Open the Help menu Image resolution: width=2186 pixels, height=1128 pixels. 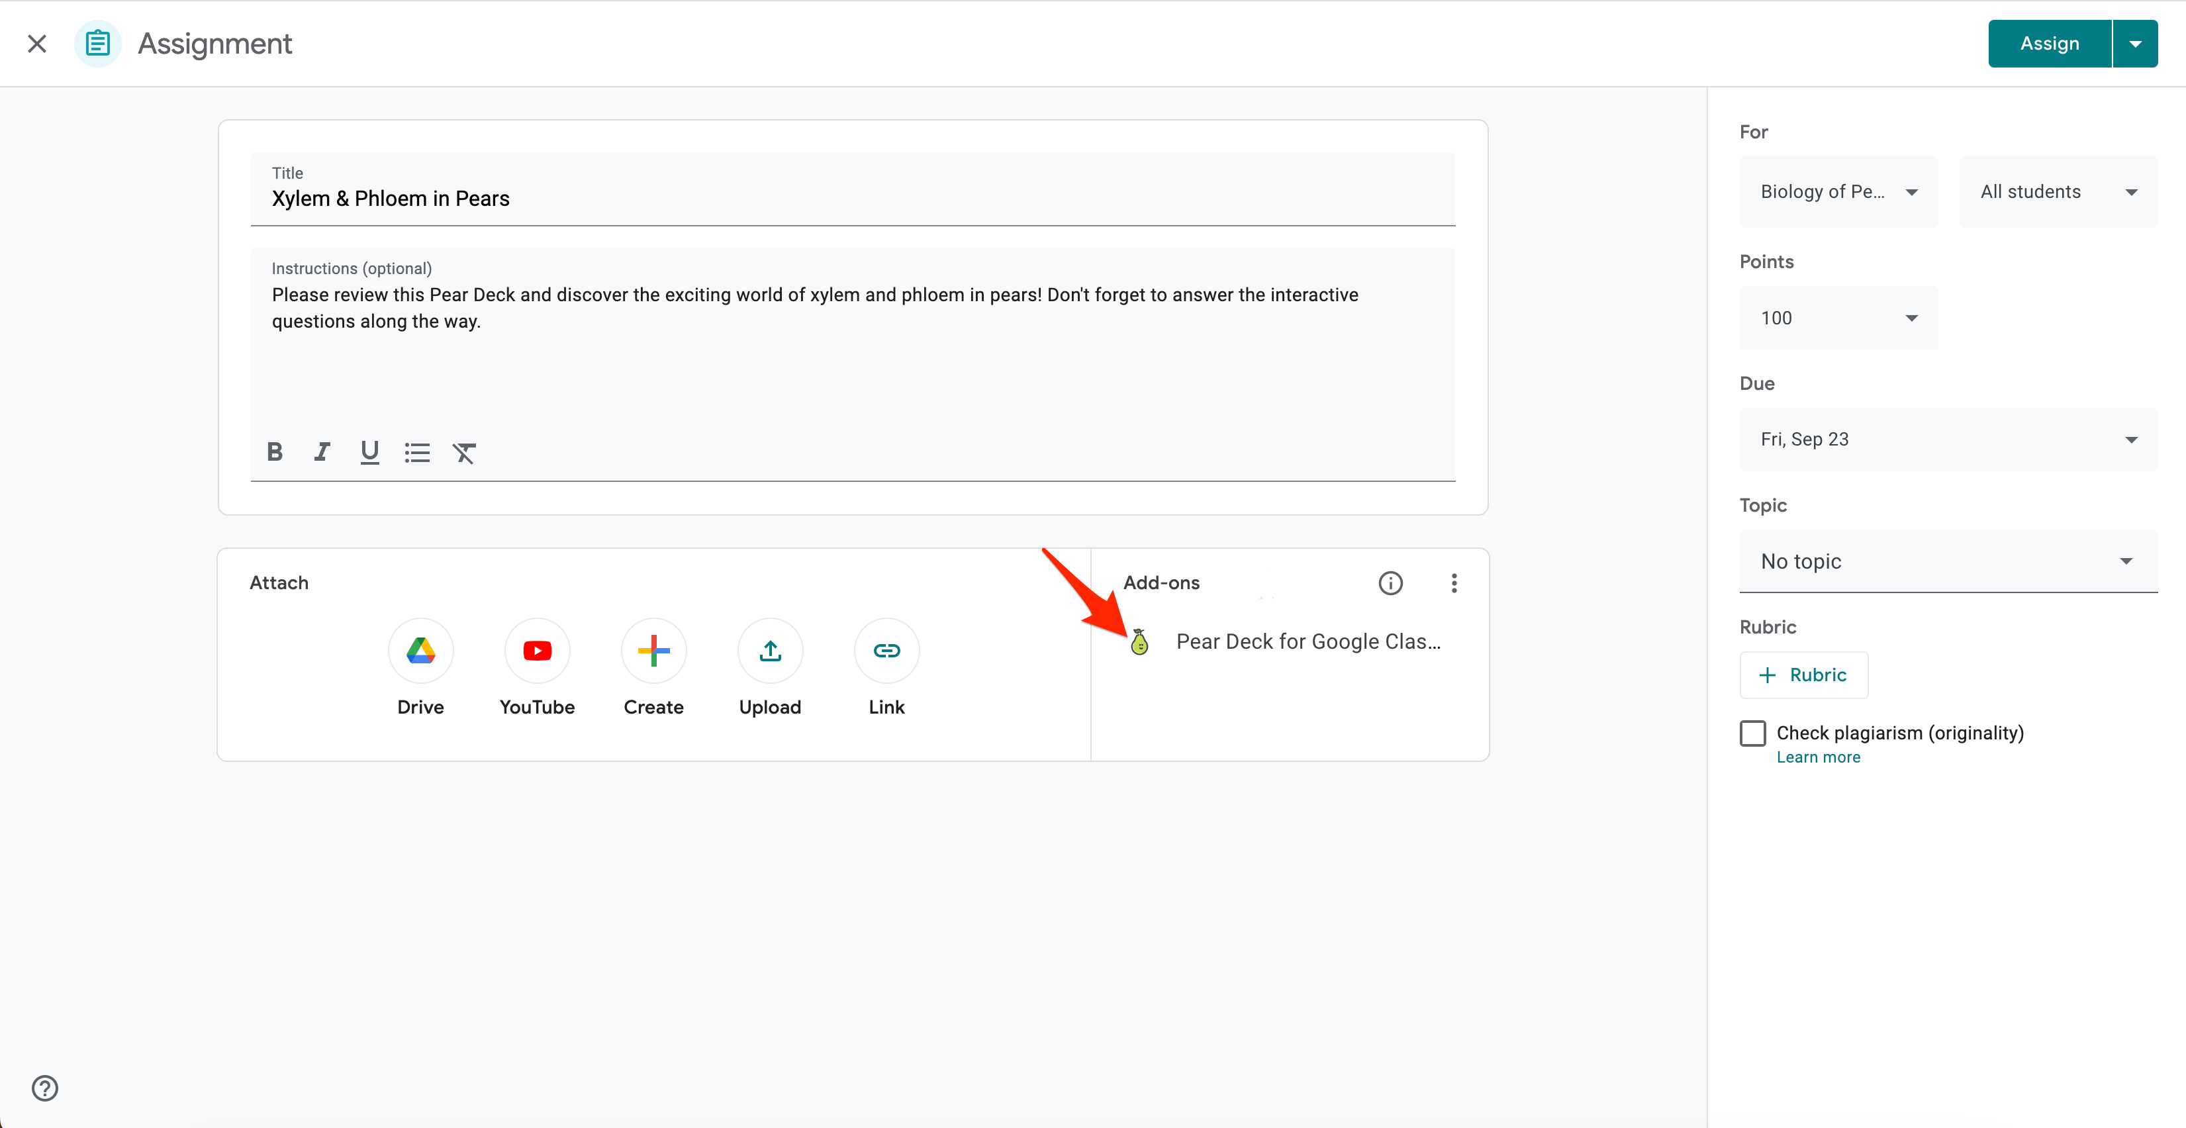point(44,1087)
